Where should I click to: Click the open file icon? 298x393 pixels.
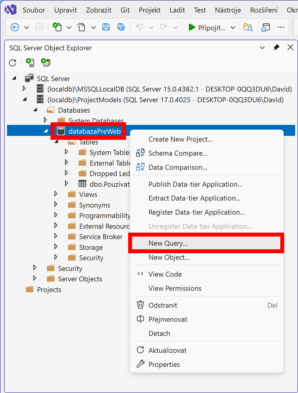tap(81, 27)
